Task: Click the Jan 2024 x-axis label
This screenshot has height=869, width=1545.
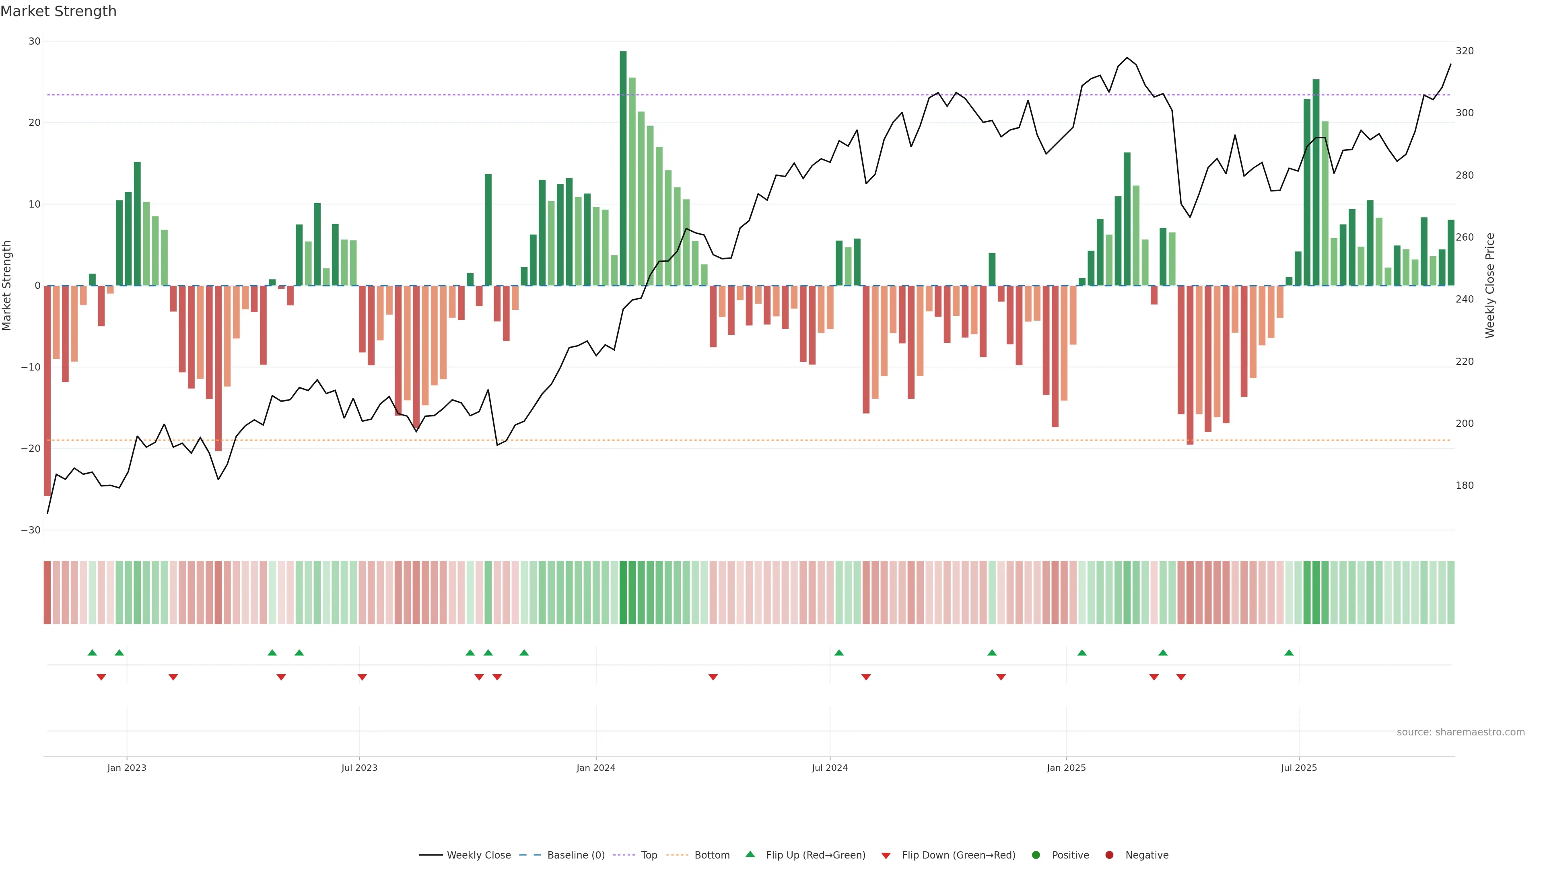Action: pyautogui.click(x=595, y=768)
